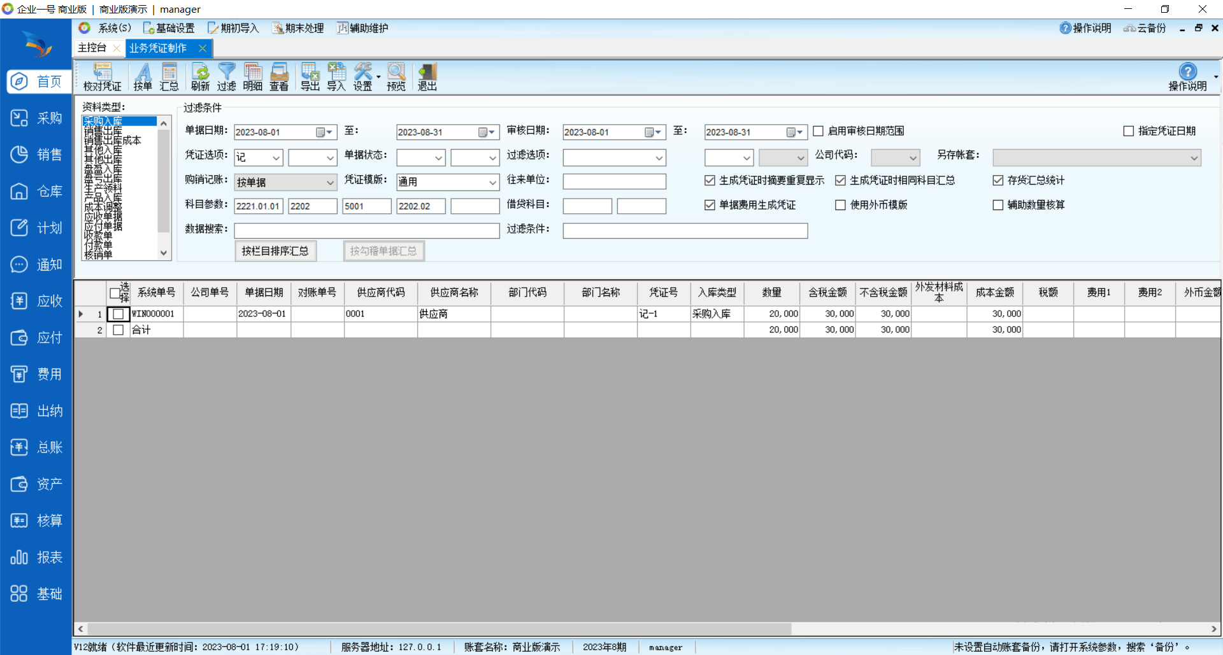Switch to the 主控台 tab
1223x655 pixels.
[x=93, y=48]
